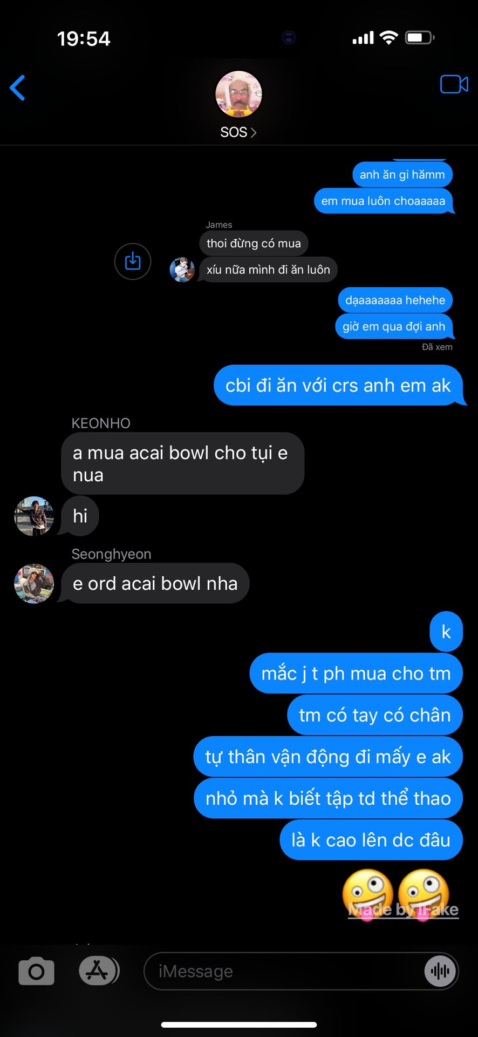Tap the battery indicator in status bar
The height and width of the screenshot is (1037, 478).
[x=420, y=38]
